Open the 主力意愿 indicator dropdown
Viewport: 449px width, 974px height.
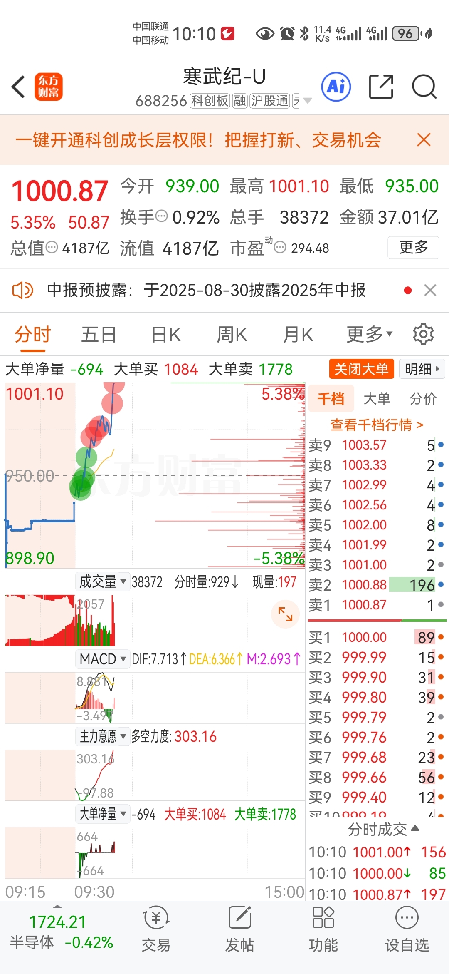pos(103,736)
